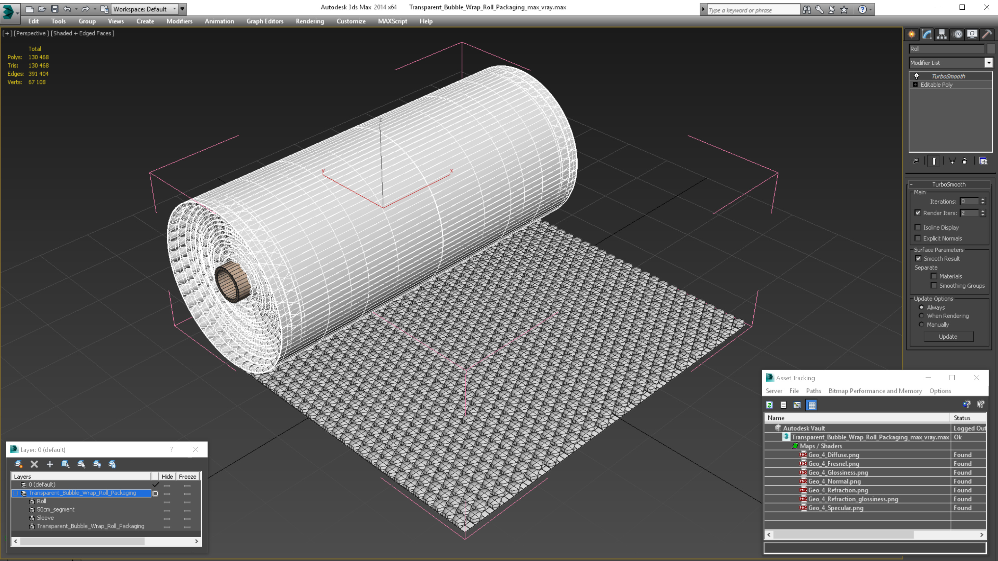This screenshot has height=561, width=998.
Task: Click the object color swatch beside Roll
Action: (x=991, y=49)
